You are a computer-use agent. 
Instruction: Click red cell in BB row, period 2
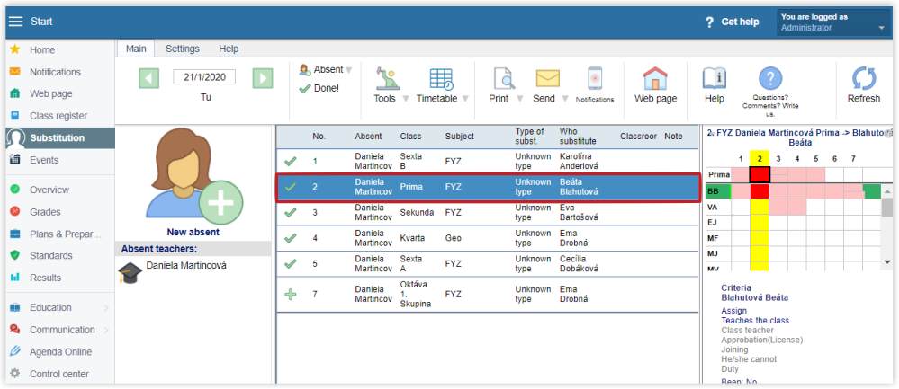coord(760,191)
